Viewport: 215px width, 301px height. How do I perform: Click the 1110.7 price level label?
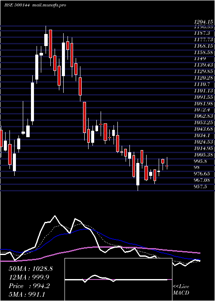(x=202, y=84)
